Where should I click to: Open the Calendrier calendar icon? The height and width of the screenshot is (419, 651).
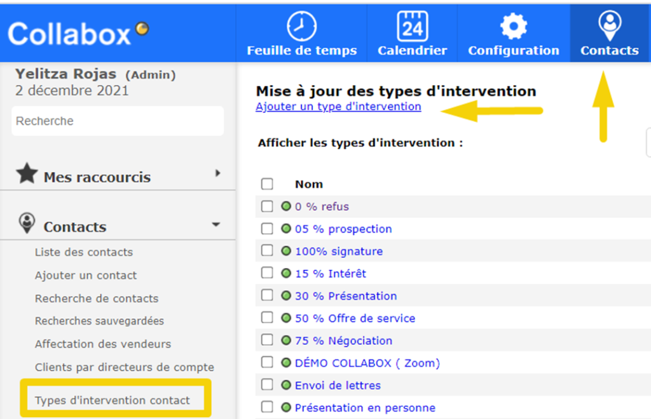point(412,27)
